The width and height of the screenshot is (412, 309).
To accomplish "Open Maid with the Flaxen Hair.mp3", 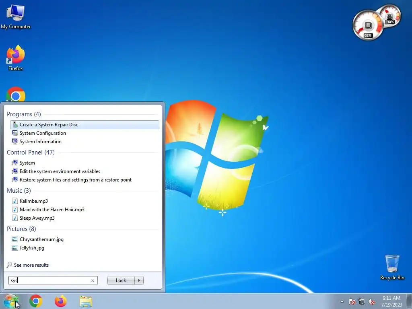I will [x=84, y=209].
